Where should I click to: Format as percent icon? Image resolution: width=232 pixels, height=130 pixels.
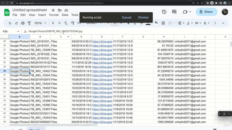click(x=59, y=23)
